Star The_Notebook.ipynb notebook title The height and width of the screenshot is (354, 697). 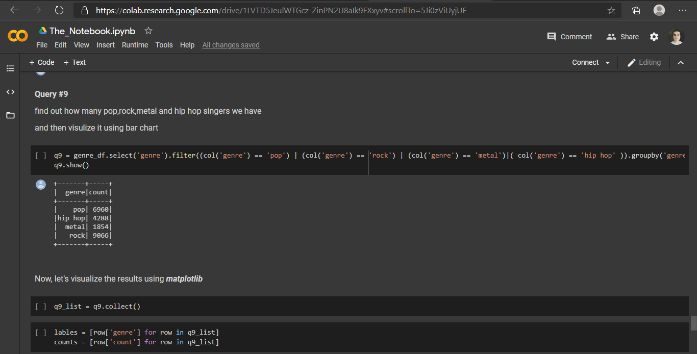[x=148, y=31]
